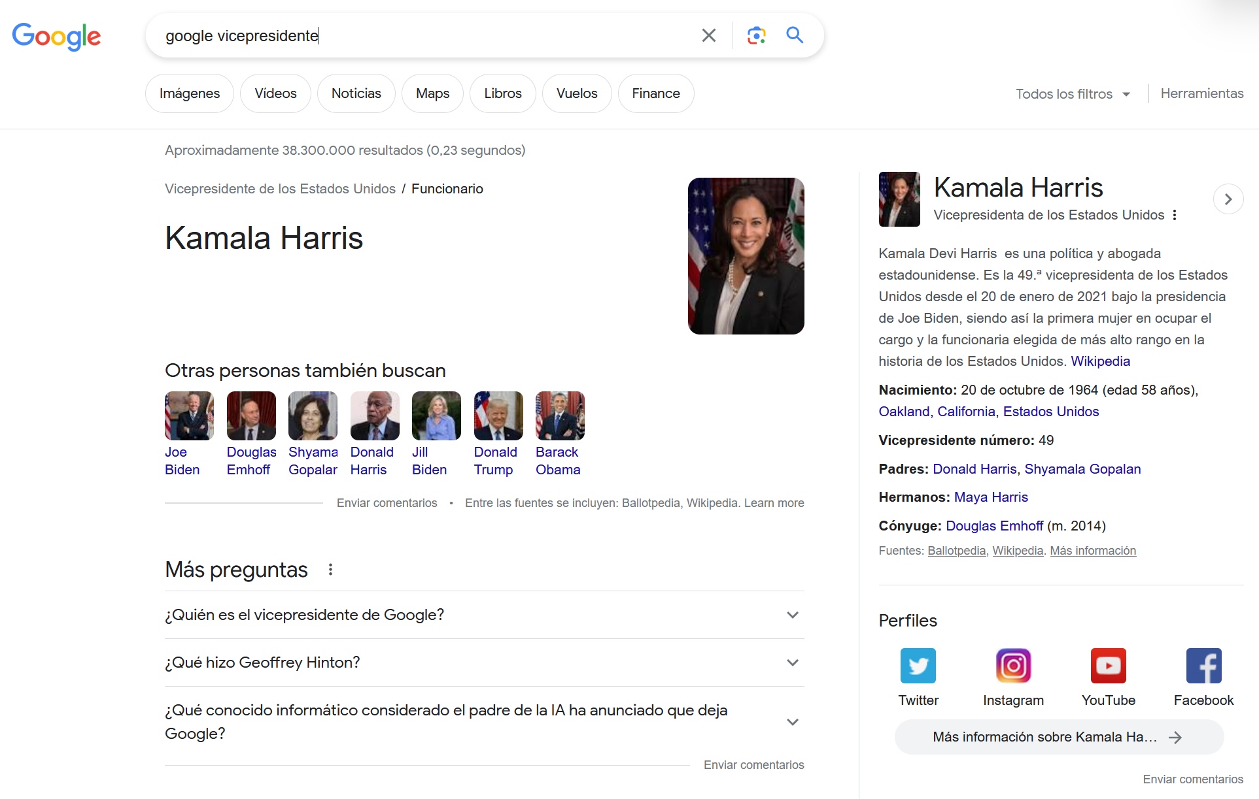Screen dimensions: 1259x799
Task: Click the Kamala Harris knowledge panel title
Action: click(1018, 188)
